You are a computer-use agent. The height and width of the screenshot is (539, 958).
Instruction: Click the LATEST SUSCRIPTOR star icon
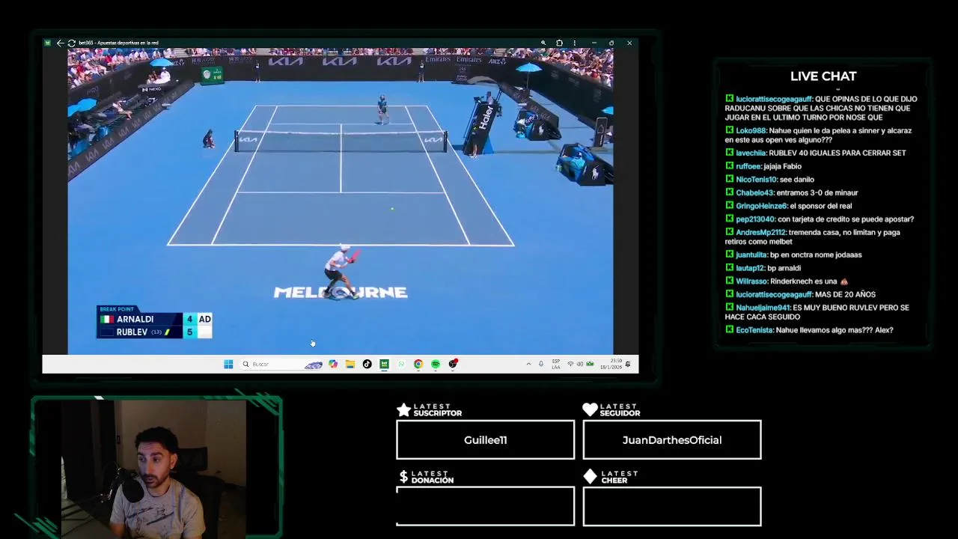click(403, 409)
